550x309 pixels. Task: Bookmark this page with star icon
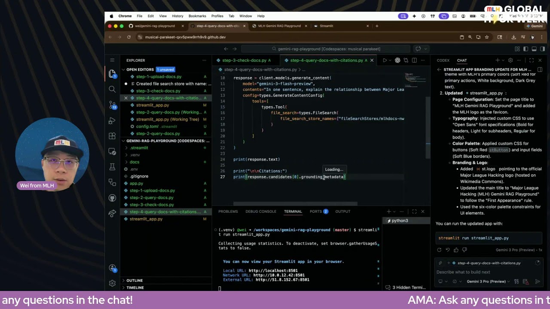click(x=487, y=37)
